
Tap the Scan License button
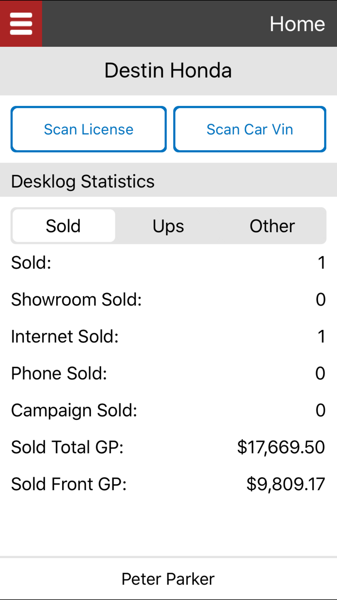(89, 129)
